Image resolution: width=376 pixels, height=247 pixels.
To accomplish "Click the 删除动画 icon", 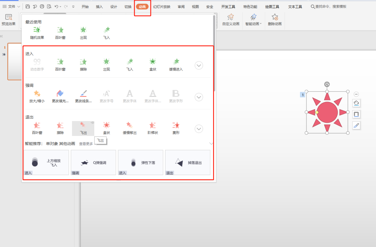I will click(275, 20).
